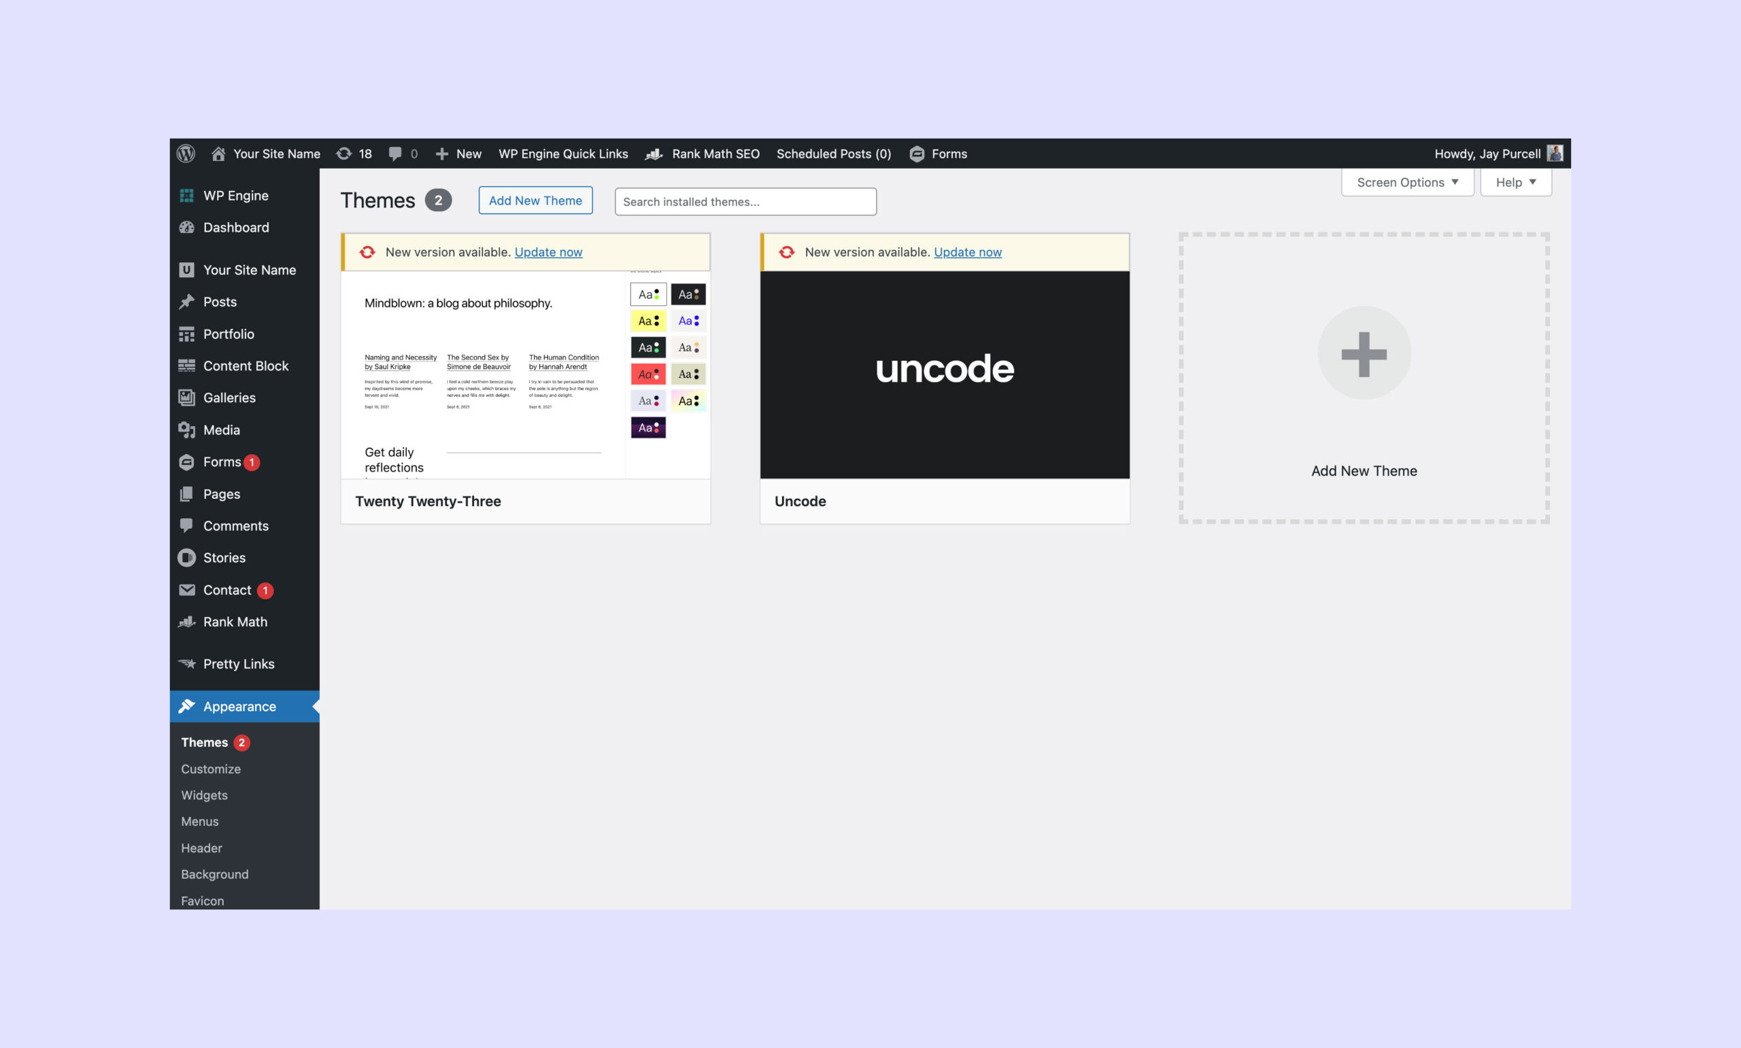
Task: Click the Posts sidebar icon
Action: (x=188, y=301)
